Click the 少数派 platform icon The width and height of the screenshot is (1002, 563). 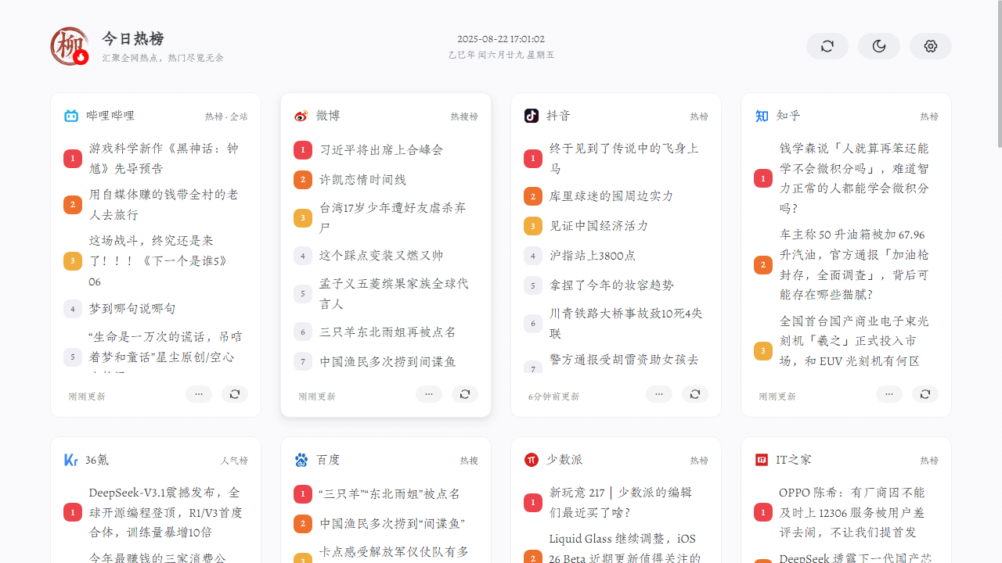point(532,460)
